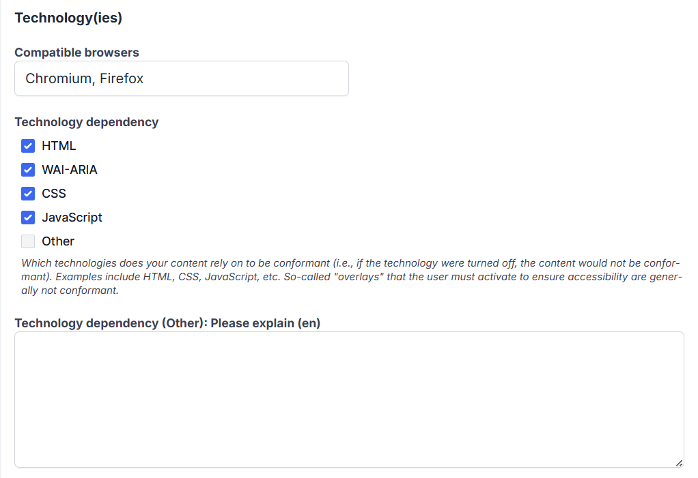
Task: Click the "WAI-ARIA" label text
Action: point(70,170)
